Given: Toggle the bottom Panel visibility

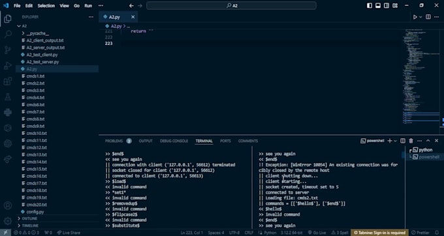Looking at the screenshot, I should click(378, 6).
